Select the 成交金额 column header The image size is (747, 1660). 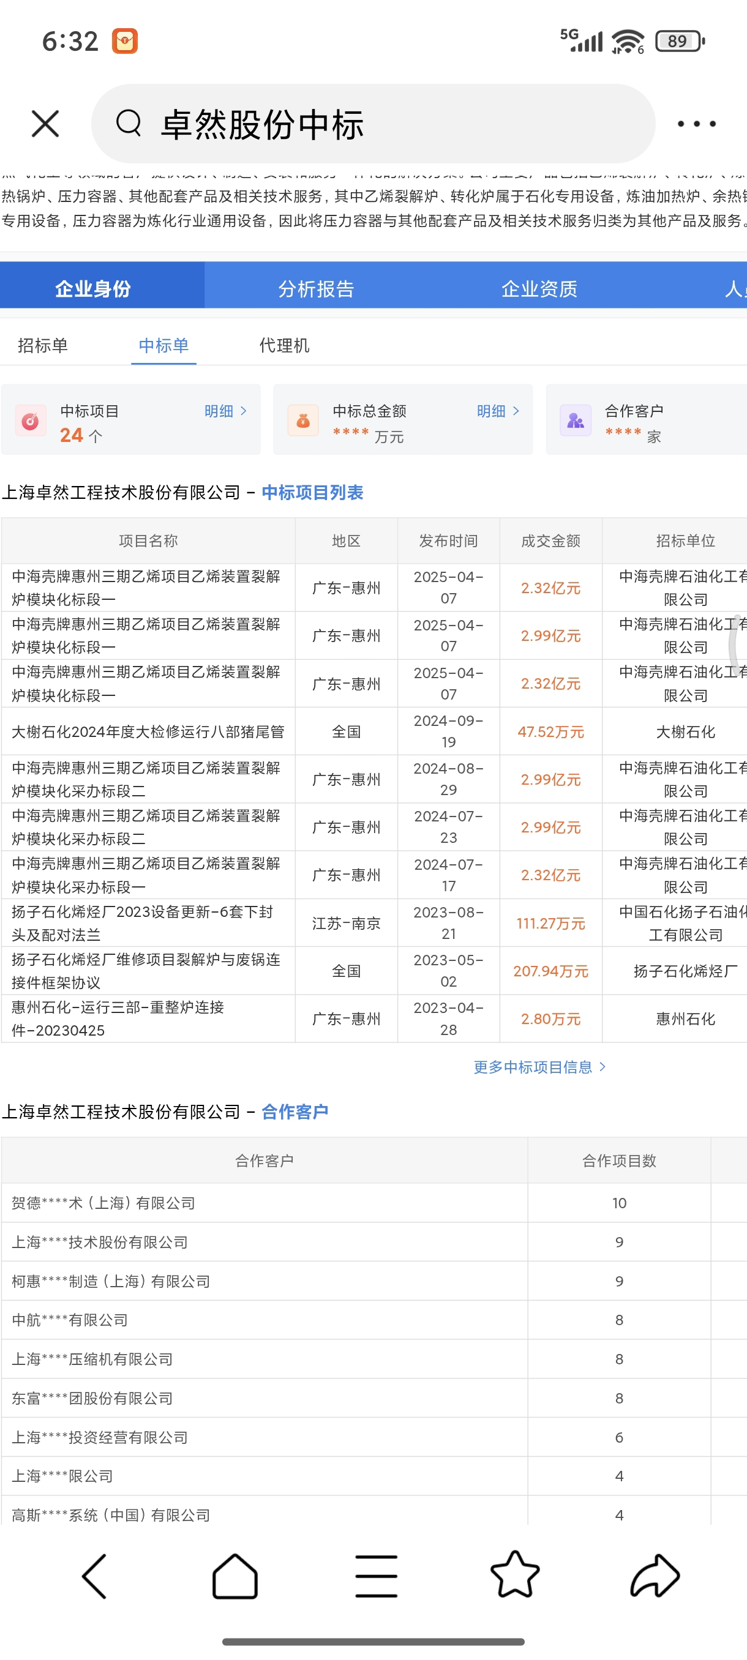[551, 540]
